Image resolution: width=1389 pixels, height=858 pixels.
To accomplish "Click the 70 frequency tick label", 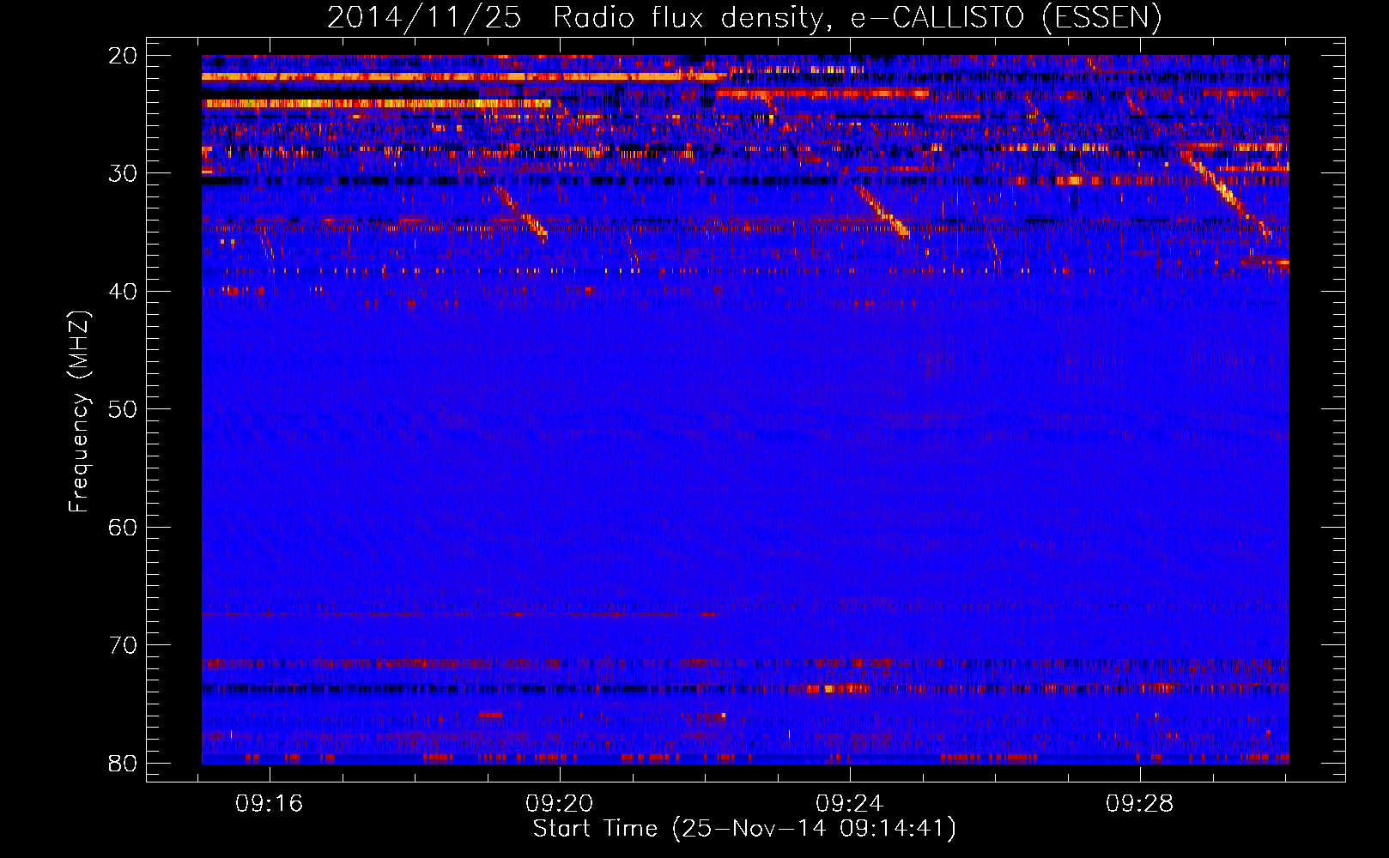I will 123,645.
